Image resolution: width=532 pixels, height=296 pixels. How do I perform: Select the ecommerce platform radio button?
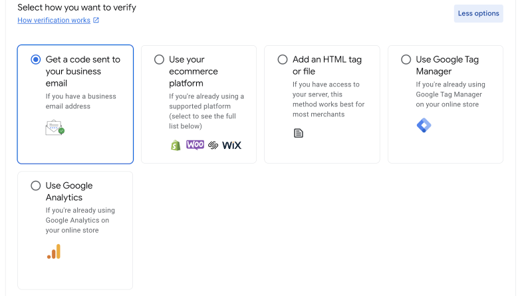pyautogui.click(x=159, y=60)
